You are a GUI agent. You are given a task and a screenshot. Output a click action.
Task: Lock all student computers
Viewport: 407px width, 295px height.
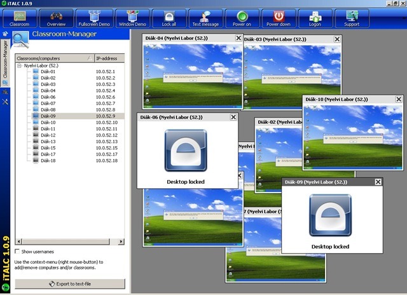click(169, 17)
